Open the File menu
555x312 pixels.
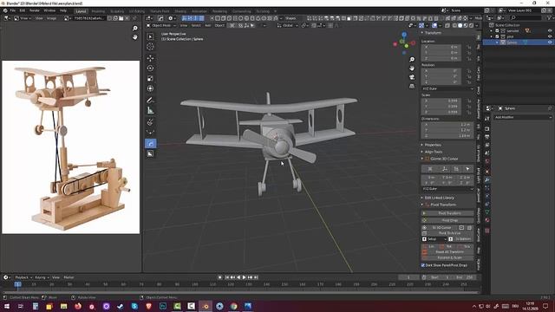13,10
